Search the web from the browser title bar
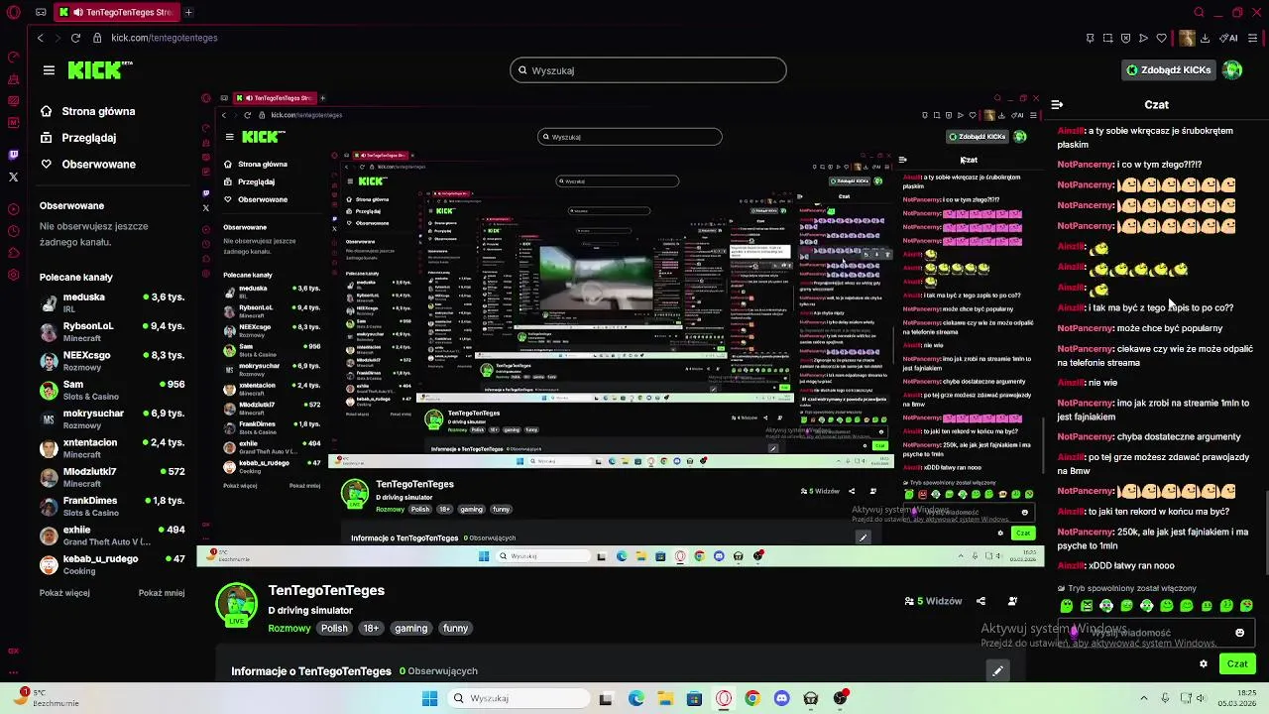The height and width of the screenshot is (714, 1269). (x=1199, y=13)
